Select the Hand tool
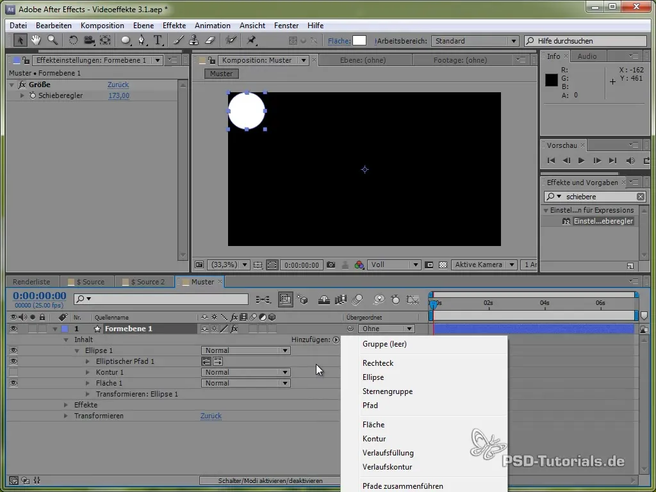This screenshot has height=492, width=656. coord(36,40)
